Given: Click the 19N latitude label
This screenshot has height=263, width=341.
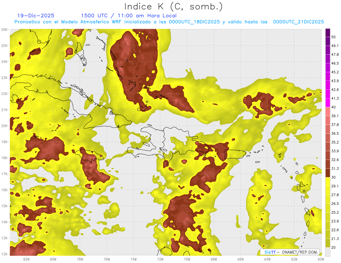Looking at the screenshot, I should point(4,142).
